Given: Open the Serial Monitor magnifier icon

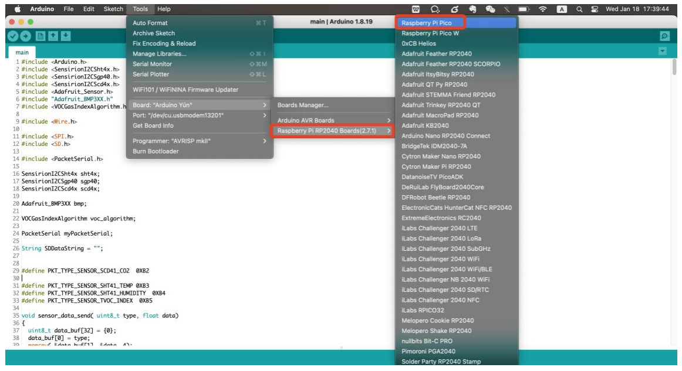Looking at the screenshot, I should pos(664,36).
